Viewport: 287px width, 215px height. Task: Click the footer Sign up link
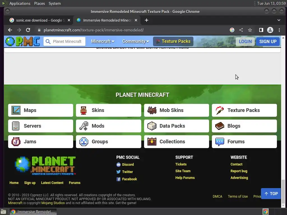[30, 183]
